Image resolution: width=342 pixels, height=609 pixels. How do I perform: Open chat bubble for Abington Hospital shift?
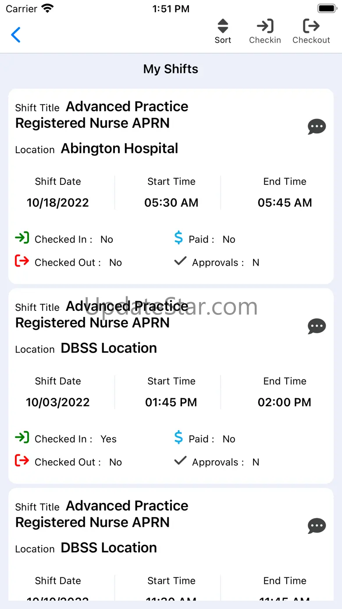[317, 127]
